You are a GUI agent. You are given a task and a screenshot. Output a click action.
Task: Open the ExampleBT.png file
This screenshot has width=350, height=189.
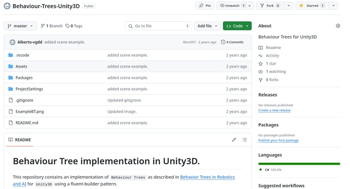(x=29, y=111)
